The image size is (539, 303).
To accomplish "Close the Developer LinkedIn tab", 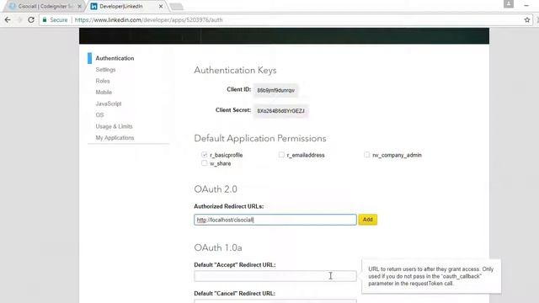I will [161, 6].
